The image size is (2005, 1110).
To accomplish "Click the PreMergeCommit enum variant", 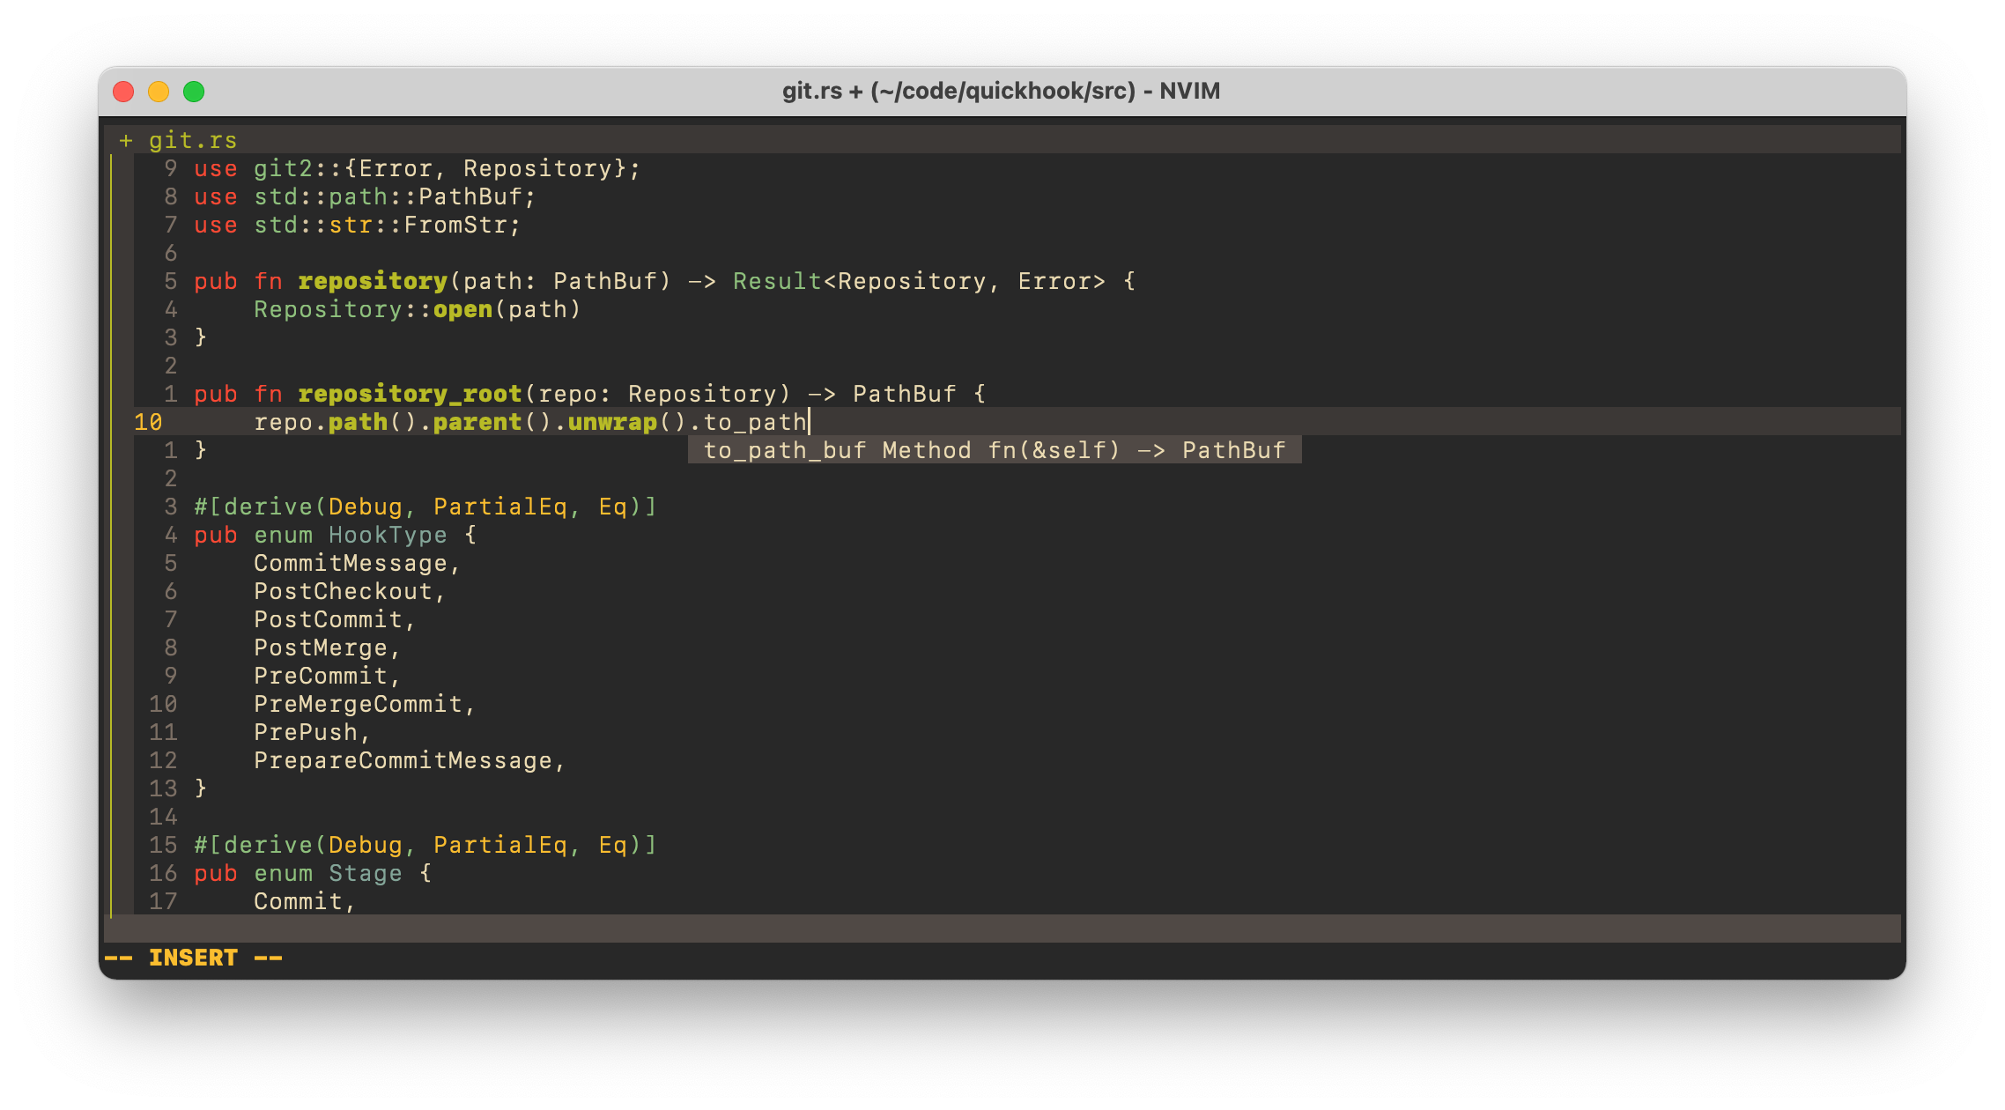I will coord(358,704).
